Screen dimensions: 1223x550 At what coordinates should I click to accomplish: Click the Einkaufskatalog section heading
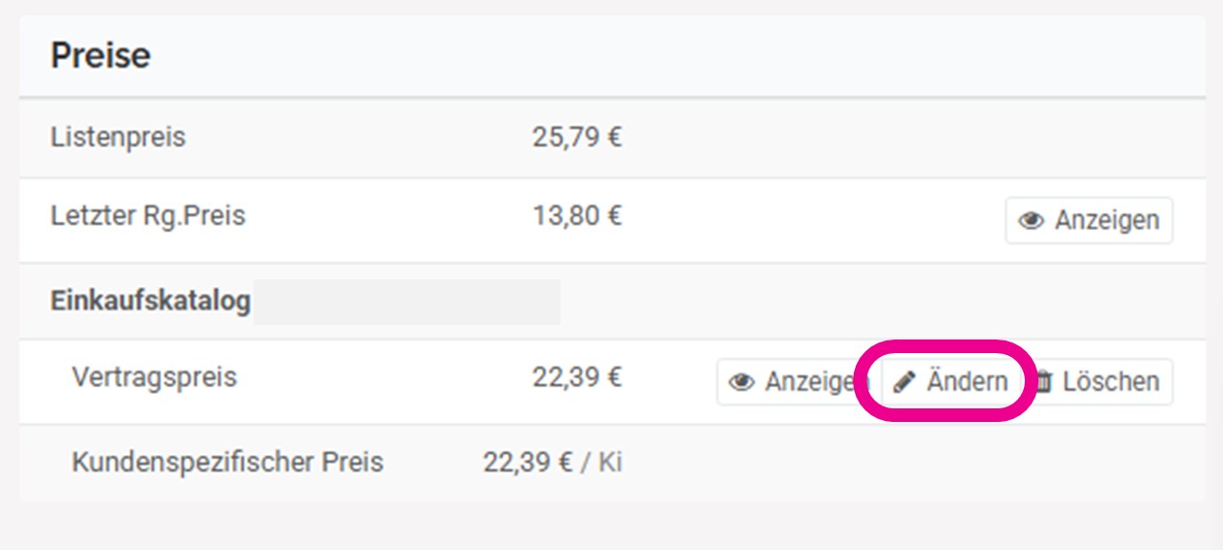pyautogui.click(x=151, y=301)
